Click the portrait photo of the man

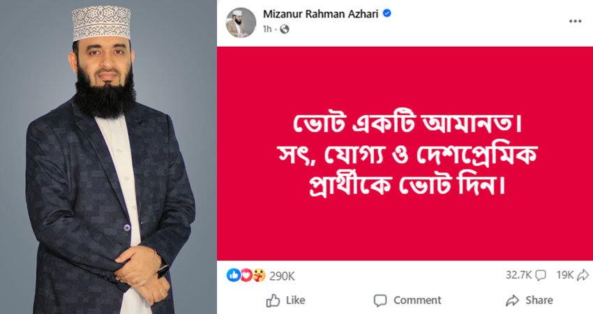pyautogui.click(x=108, y=157)
